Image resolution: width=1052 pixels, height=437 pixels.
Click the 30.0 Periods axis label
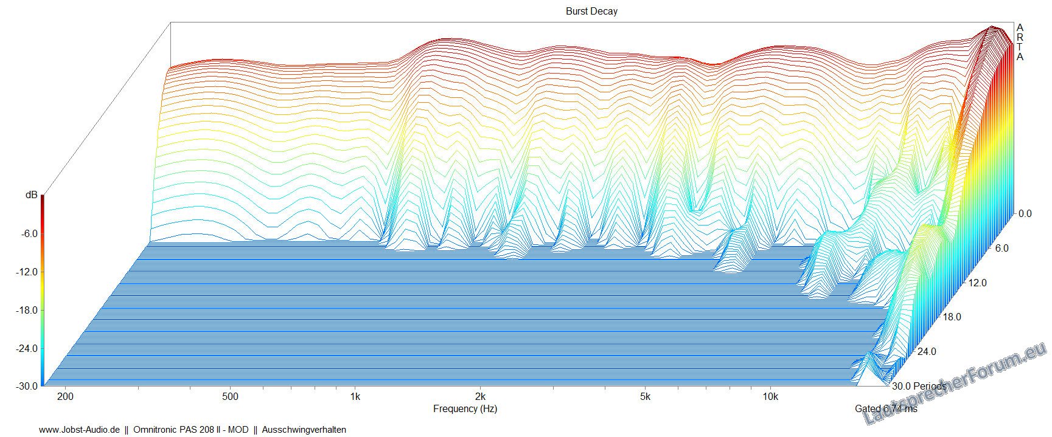[x=919, y=387]
